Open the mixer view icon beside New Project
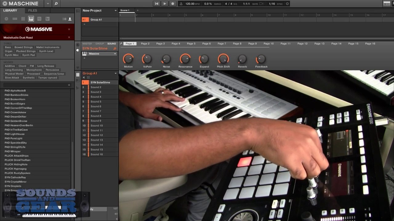The height and width of the screenshot is (221, 394). coord(77,11)
